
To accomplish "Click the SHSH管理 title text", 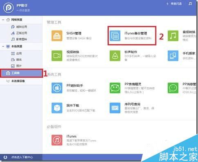I will point(74,33).
